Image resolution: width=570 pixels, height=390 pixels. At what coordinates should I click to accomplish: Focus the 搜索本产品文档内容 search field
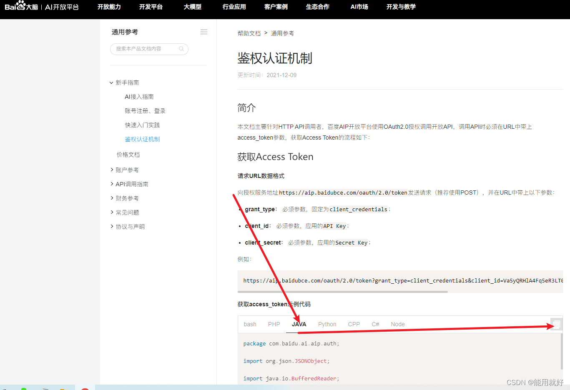(x=149, y=49)
